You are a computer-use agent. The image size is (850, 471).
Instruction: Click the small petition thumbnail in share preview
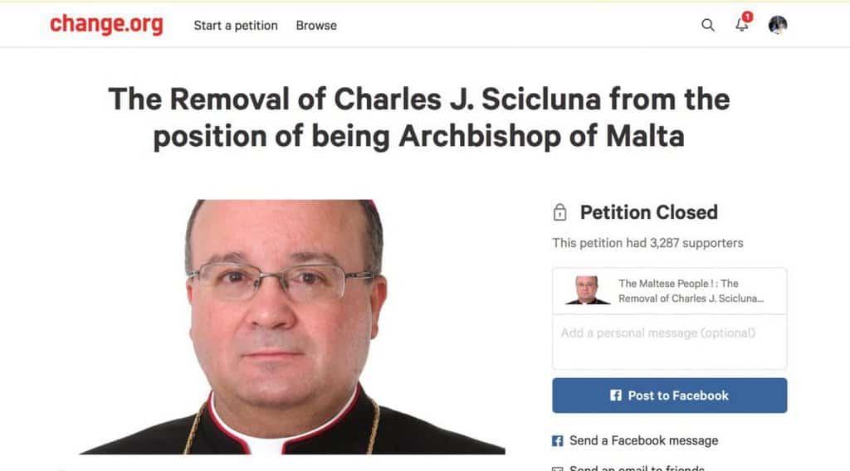(588, 290)
